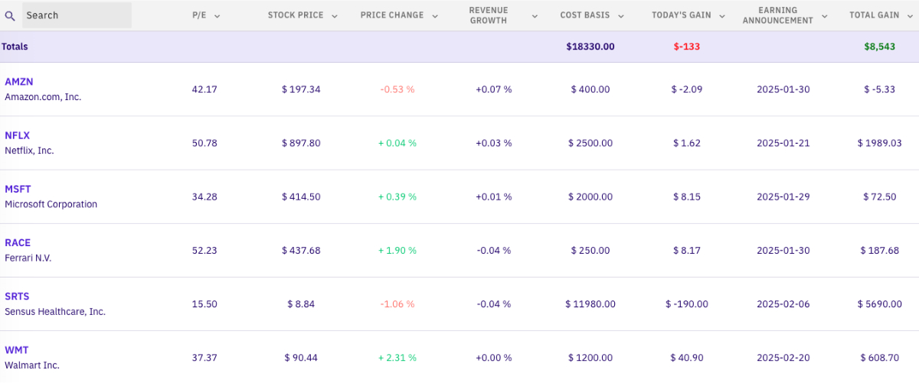Open the Price Change column chevron

[435, 15]
